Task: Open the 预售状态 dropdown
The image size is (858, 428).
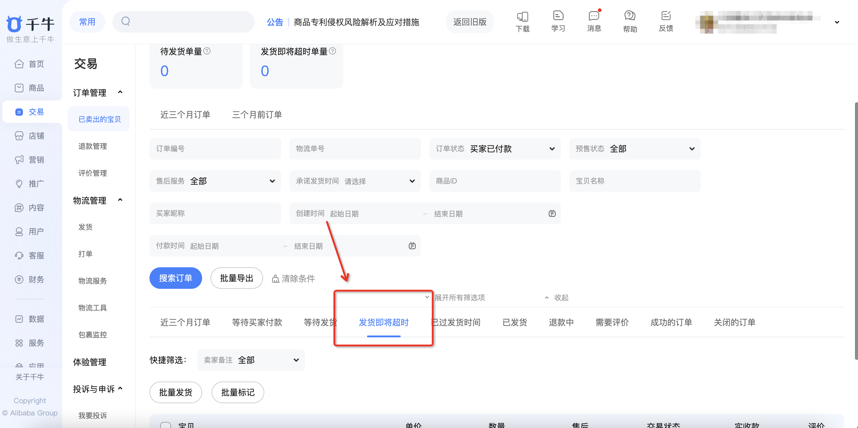Action: tap(635, 149)
